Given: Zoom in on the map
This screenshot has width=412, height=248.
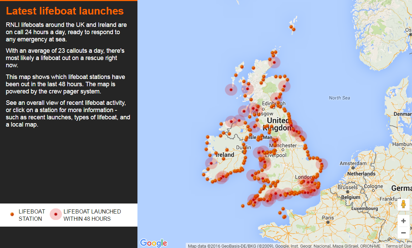Looking at the screenshot, I should pyautogui.click(x=403, y=221).
